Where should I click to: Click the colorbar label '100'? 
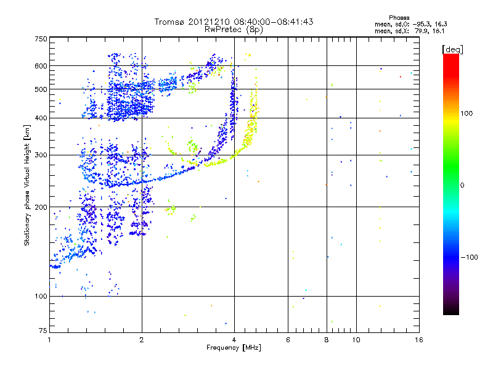pos(467,113)
